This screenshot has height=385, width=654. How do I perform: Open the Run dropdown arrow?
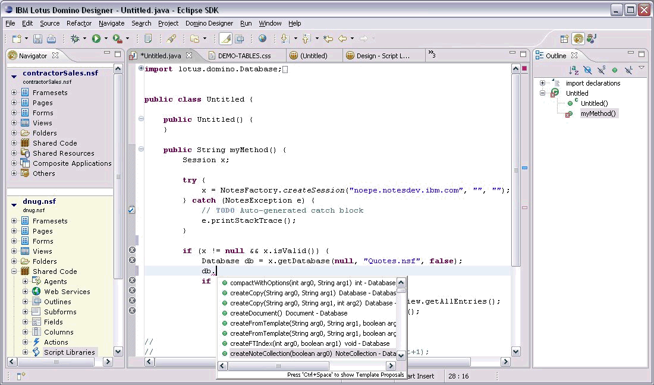coord(106,39)
